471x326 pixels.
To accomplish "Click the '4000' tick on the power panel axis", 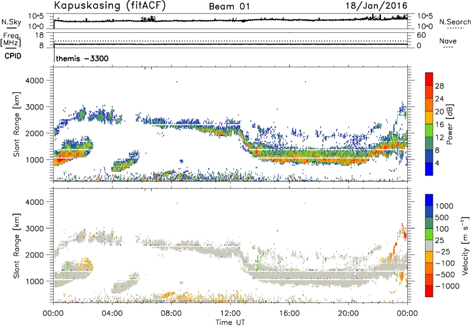I will [x=35, y=81].
